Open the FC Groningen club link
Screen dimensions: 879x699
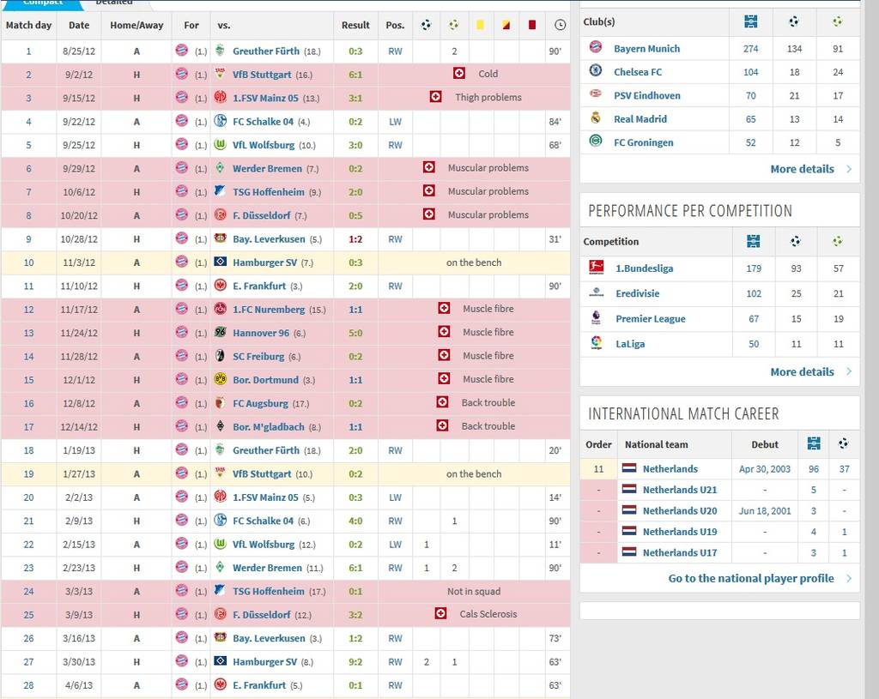643,143
